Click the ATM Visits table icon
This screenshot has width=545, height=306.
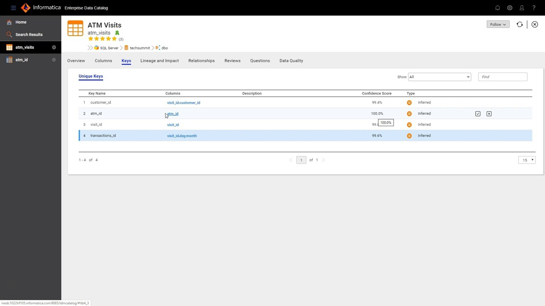click(75, 28)
